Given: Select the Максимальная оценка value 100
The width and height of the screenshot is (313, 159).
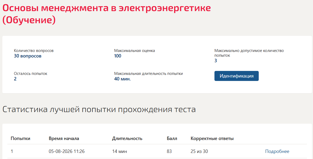Looking at the screenshot, I should (x=118, y=56).
